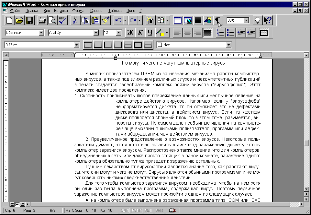Expand the 0,75 пт line style dropdown

click(x=77, y=45)
